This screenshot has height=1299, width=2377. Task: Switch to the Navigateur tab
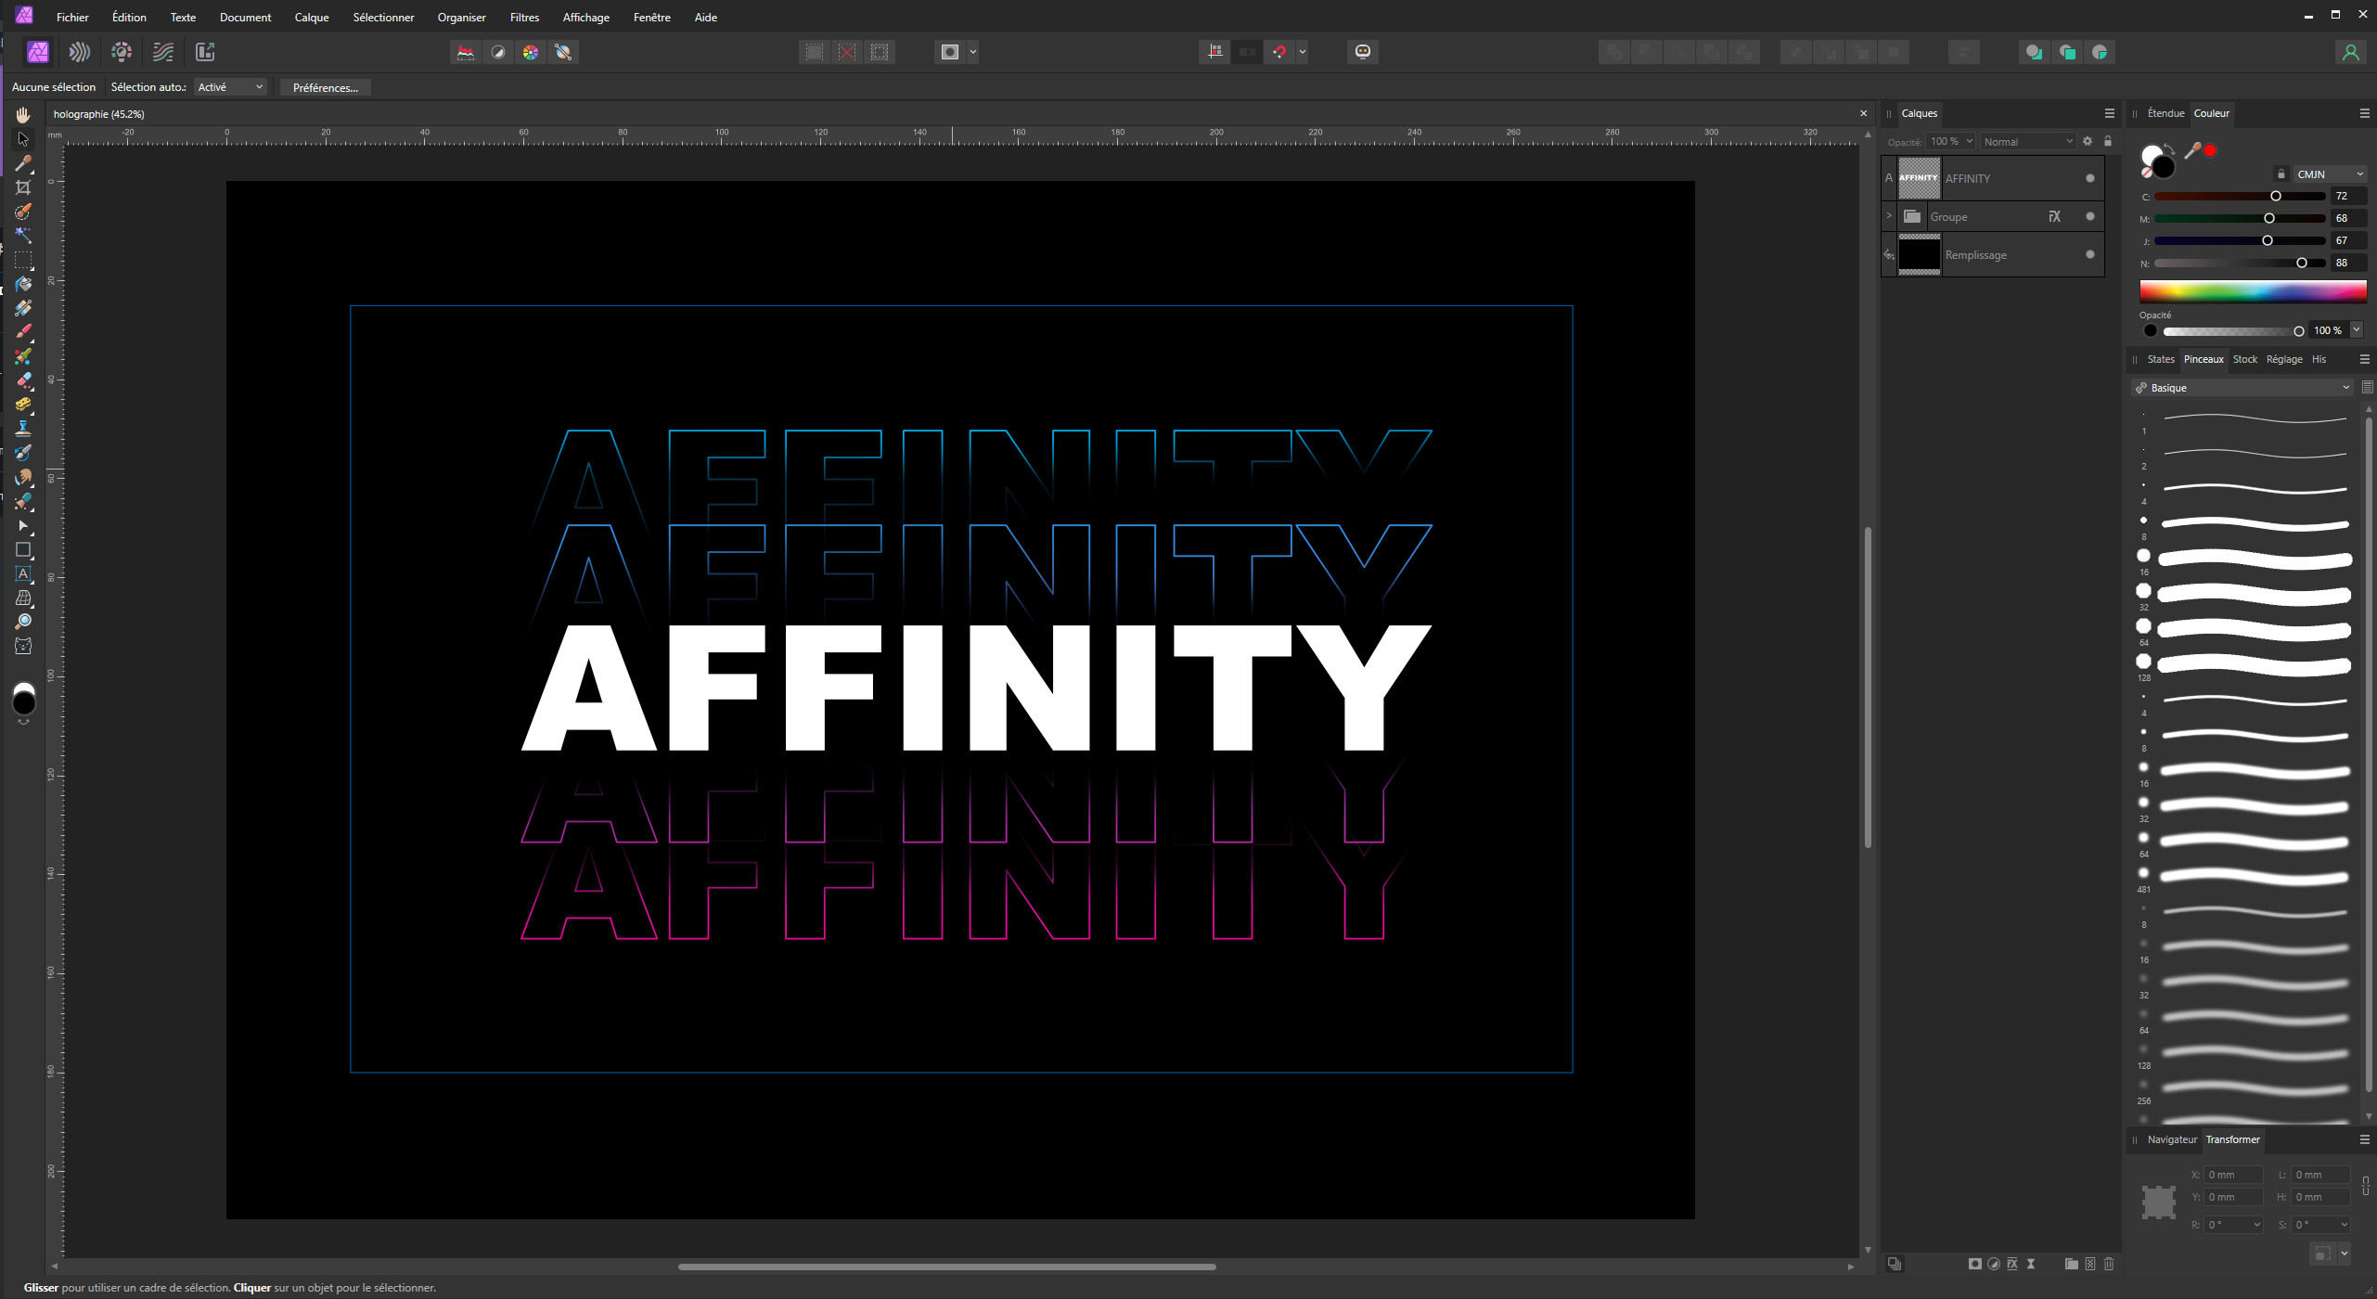(2172, 1139)
